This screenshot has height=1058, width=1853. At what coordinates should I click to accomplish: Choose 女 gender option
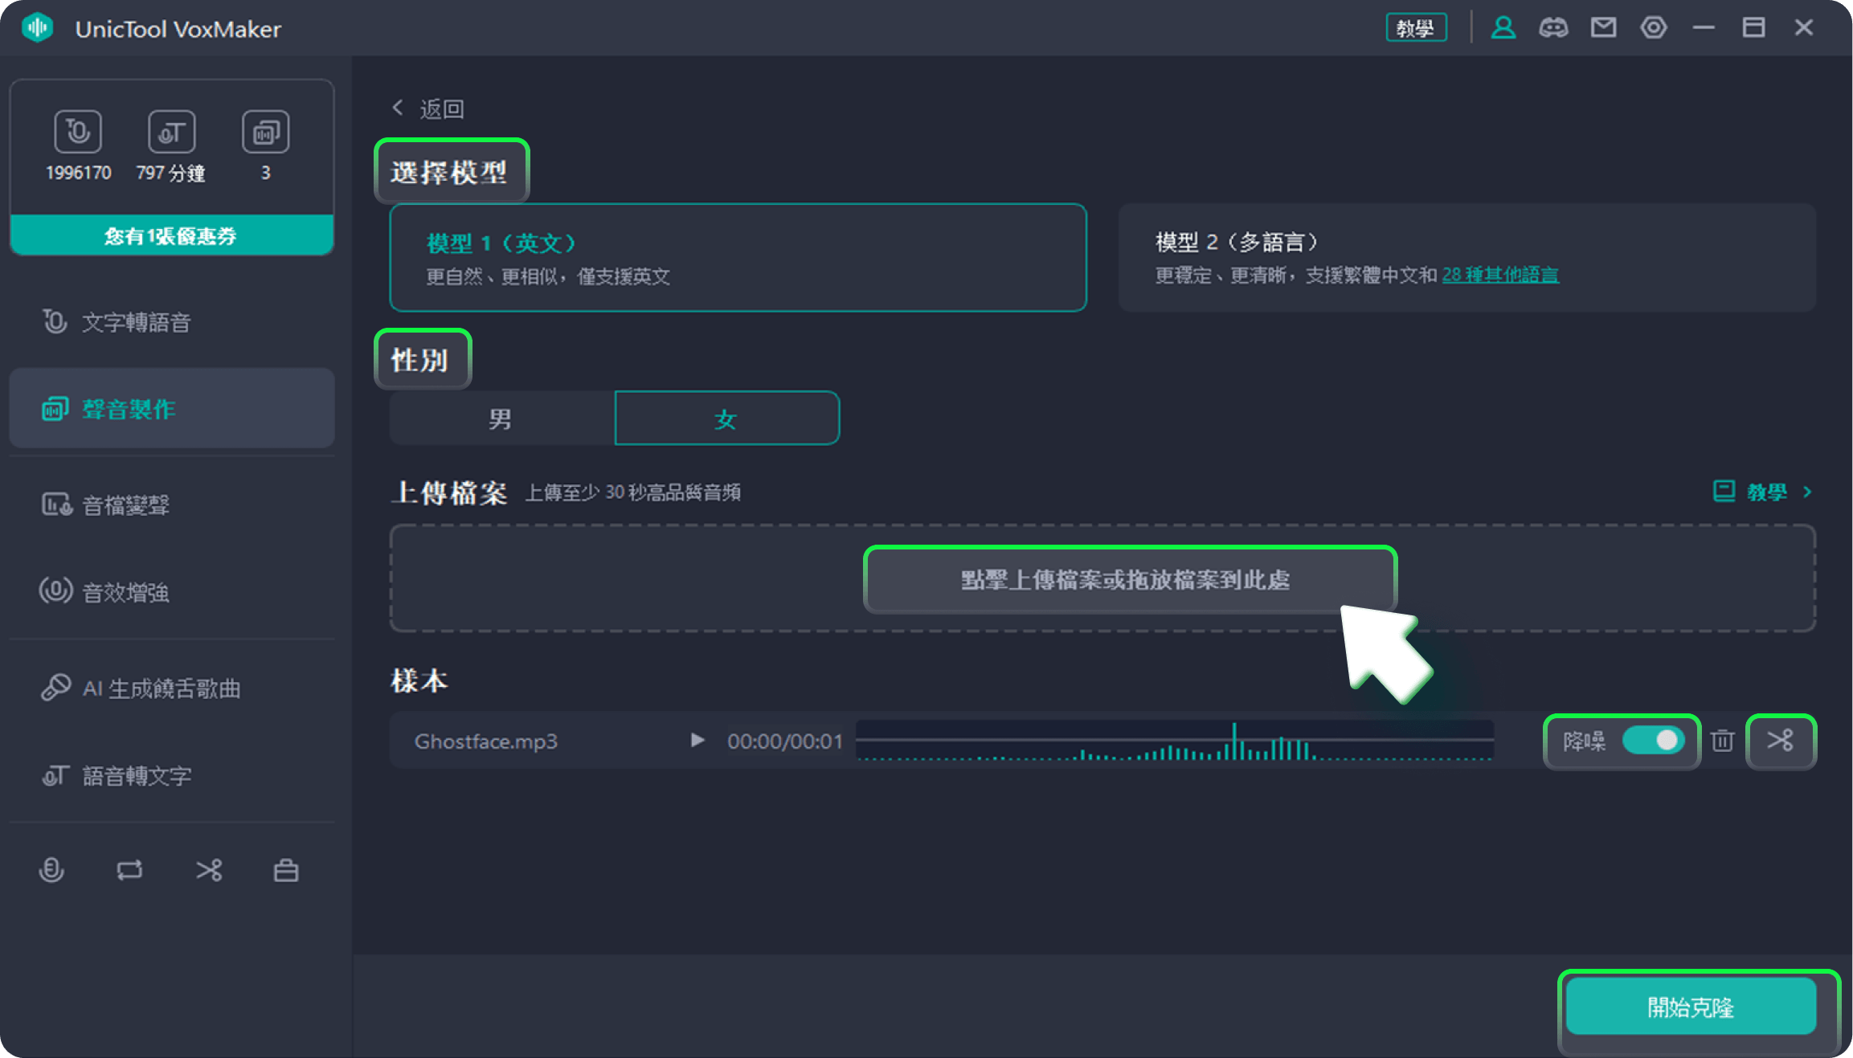pos(726,419)
